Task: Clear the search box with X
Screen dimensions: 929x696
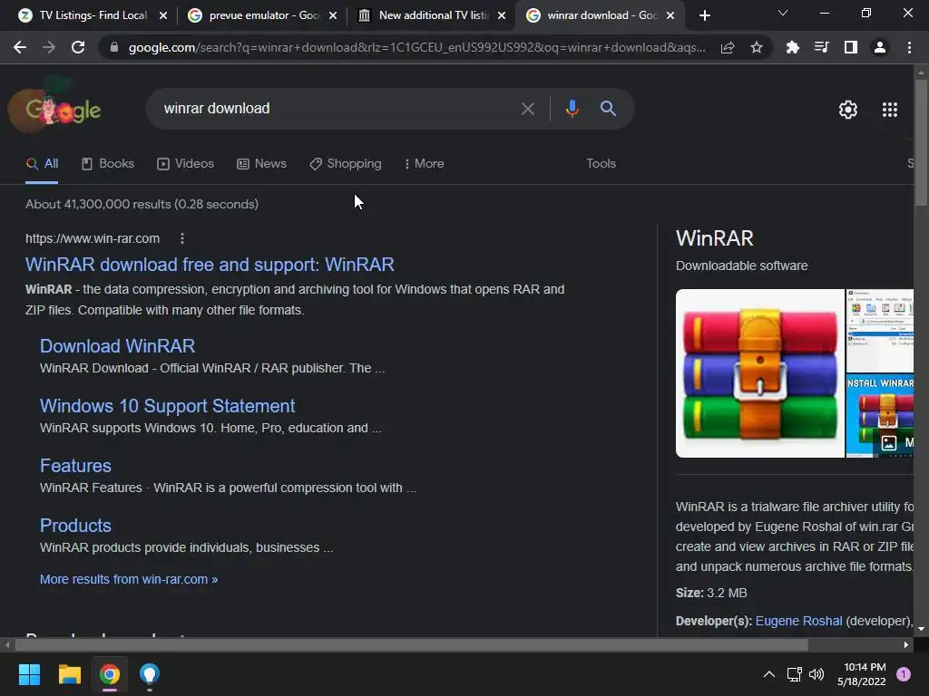Action: (527, 109)
